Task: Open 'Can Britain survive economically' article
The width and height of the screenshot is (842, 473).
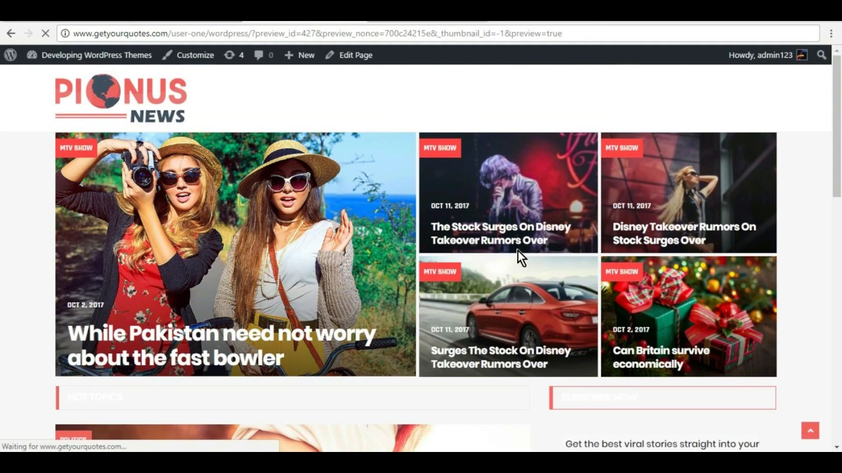Action: pos(661,357)
